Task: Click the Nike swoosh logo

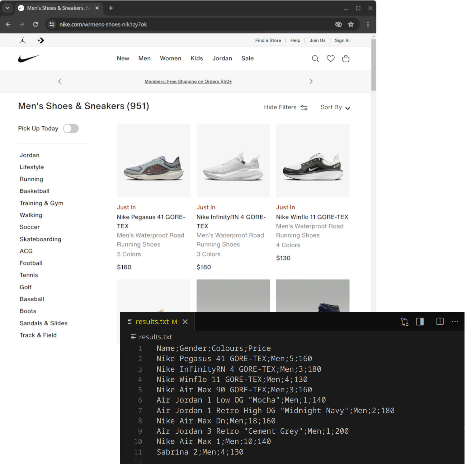Action: point(29,59)
